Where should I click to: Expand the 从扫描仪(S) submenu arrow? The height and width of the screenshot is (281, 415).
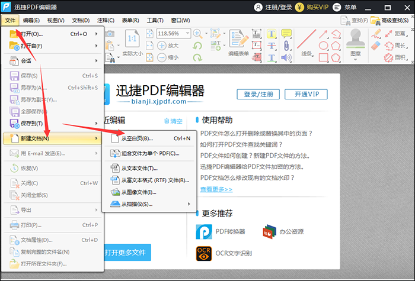click(x=189, y=204)
